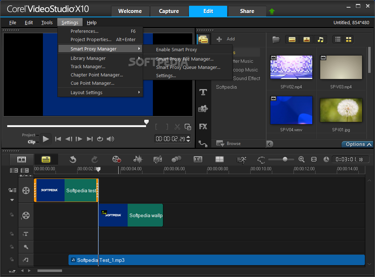Expand the Options panel
Image resolution: width=375 pixels, height=277 pixels.
click(x=357, y=144)
